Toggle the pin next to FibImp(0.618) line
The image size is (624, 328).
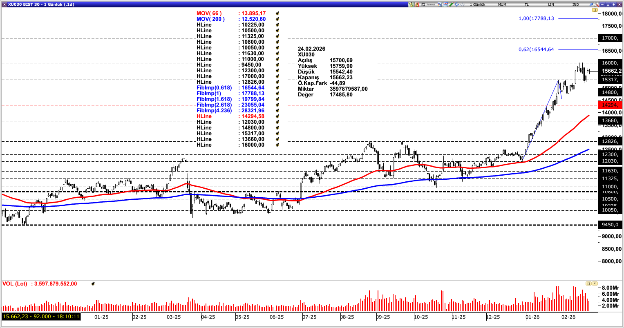pyautogui.click(x=277, y=87)
